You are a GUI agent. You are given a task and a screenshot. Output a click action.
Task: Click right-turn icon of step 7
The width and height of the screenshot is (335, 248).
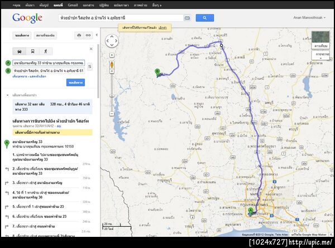point(7,226)
